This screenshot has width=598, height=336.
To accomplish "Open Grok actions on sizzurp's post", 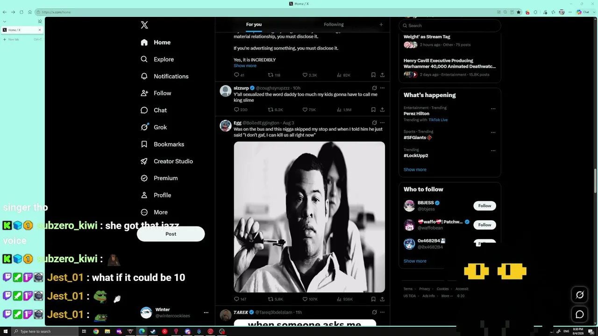I will [374, 88].
